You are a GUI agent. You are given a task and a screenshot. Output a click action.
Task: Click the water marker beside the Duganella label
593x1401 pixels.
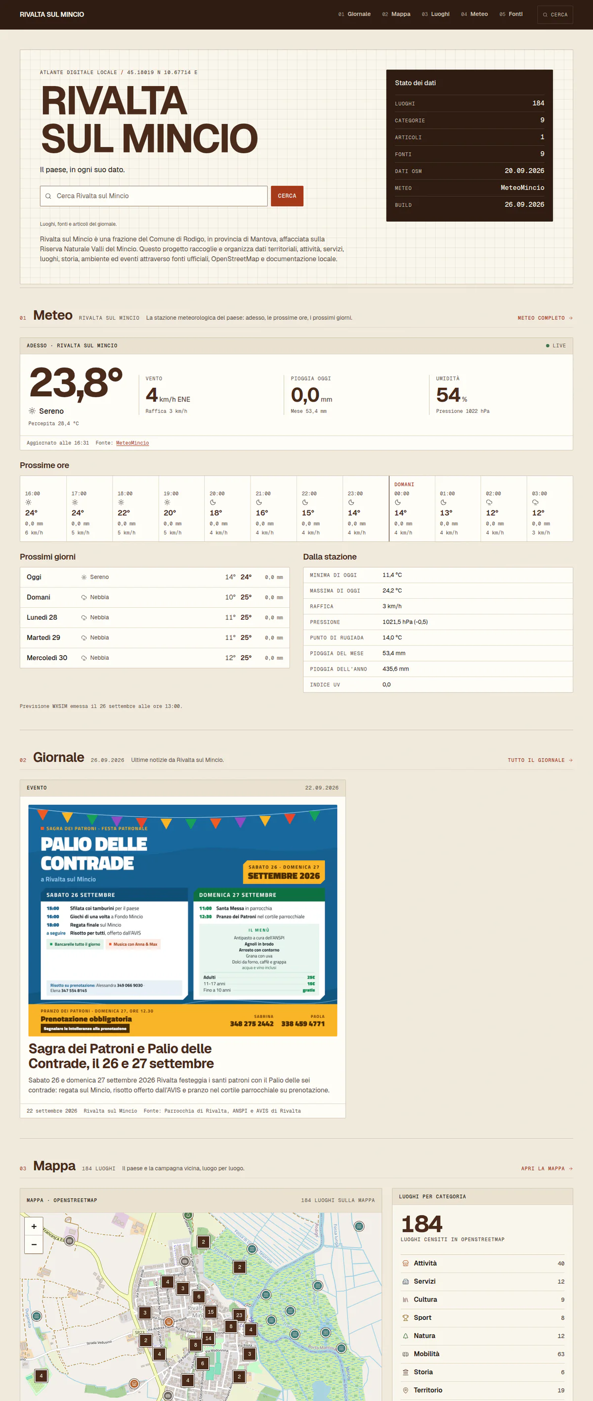click(37, 1316)
